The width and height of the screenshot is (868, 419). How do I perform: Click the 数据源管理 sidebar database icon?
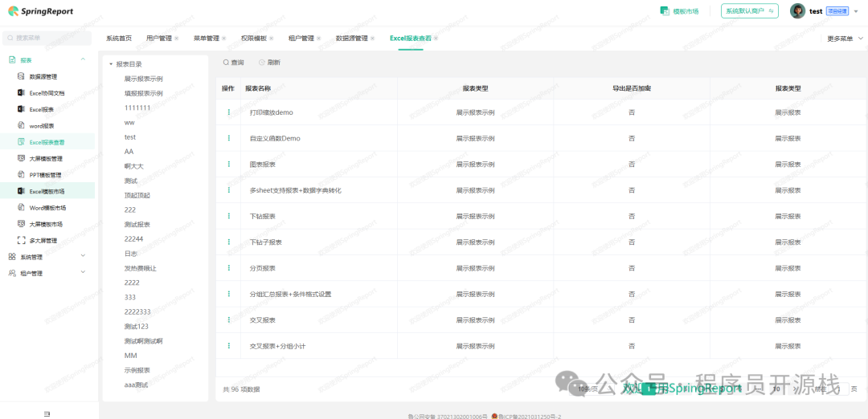tap(21, 76)
